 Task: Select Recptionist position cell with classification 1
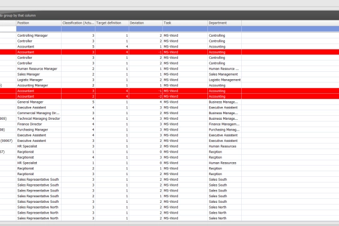click(38, 152)
